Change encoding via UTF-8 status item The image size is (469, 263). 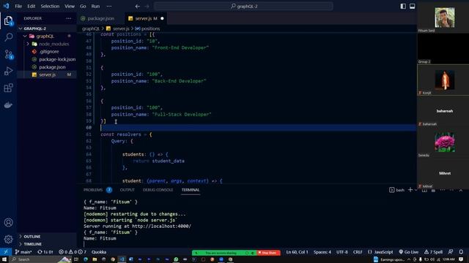pos(342,252)
